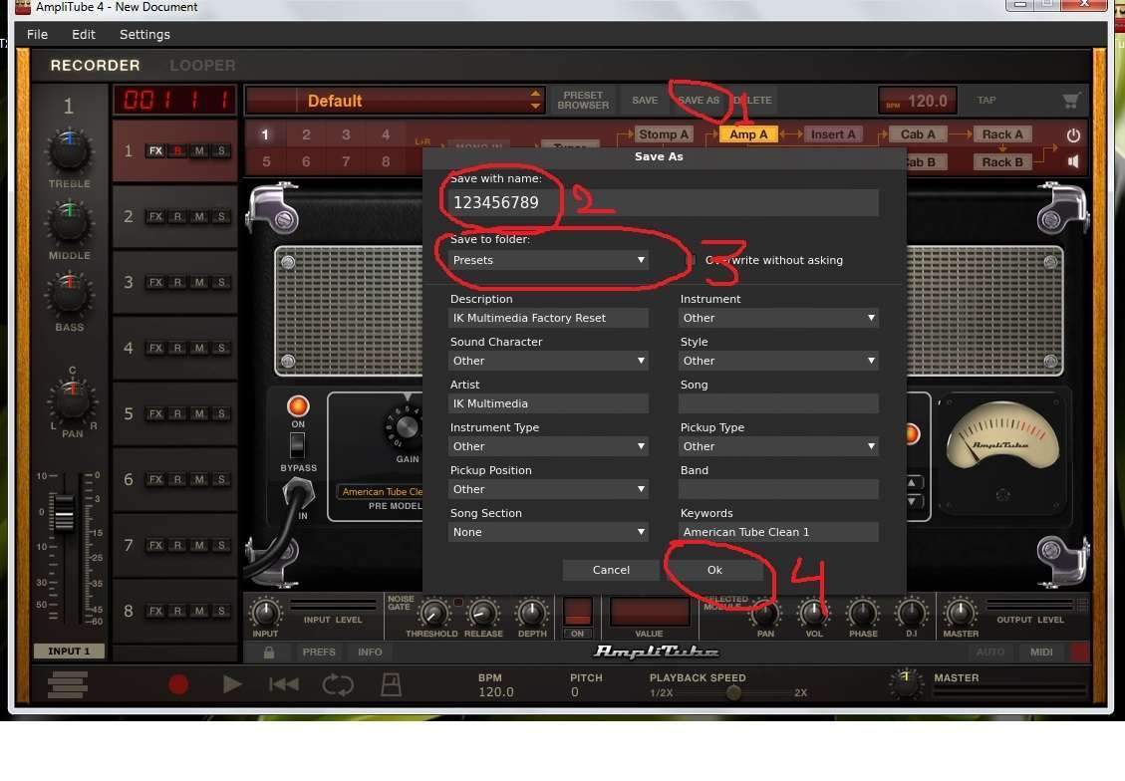Click Cancel in Save As dialog
The image size is (1125, 781).
coord(611,570)
